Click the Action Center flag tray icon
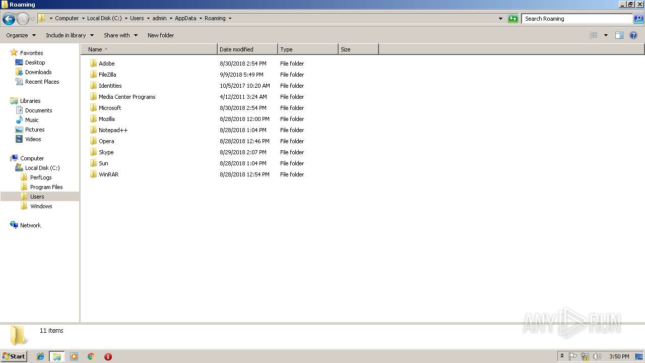 (x=573, y=356)
